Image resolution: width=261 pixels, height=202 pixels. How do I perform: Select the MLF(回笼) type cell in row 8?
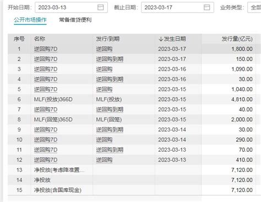109,120
